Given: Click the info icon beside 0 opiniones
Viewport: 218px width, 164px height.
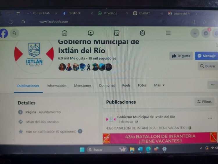Looking at the screenshot, I should tap(80, 131).
